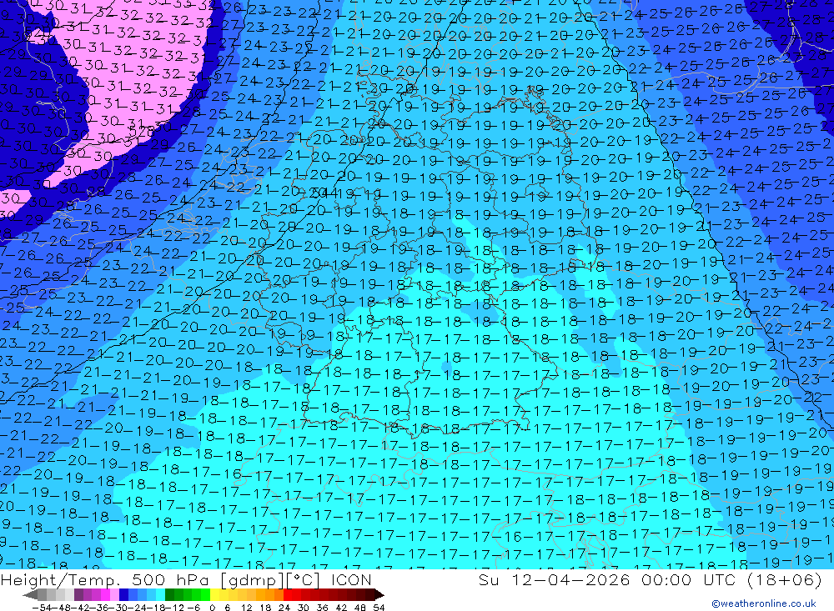Viewport: 834px width, 611px height.
Task: Click the grey left arrow end of legend
Action: 30,594
